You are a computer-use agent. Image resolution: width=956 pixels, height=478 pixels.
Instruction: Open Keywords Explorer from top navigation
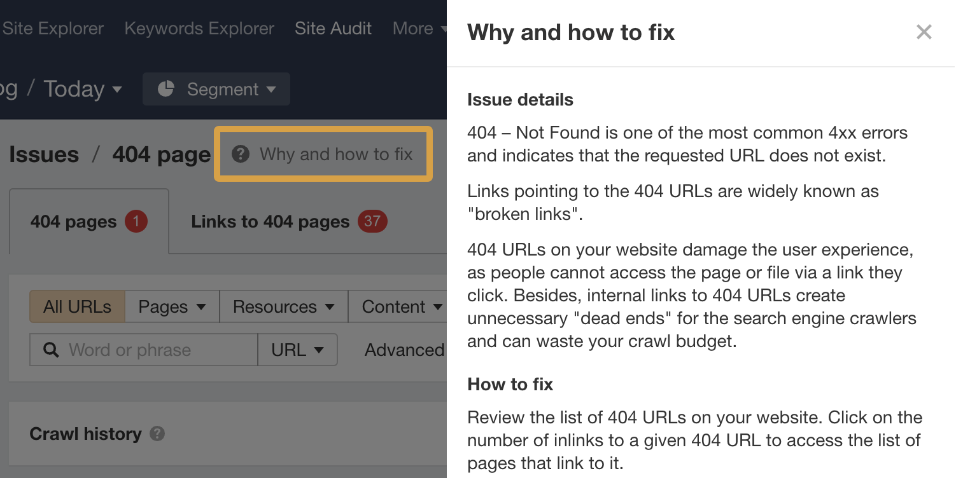pos(199,28)
